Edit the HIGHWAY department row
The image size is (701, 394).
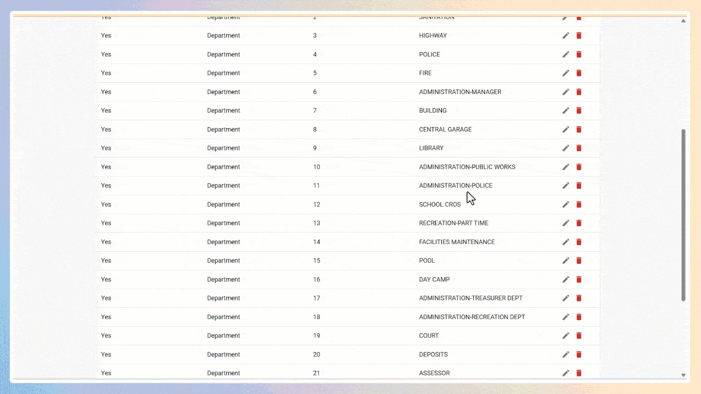pyautogui.click(x=566, y=36)
